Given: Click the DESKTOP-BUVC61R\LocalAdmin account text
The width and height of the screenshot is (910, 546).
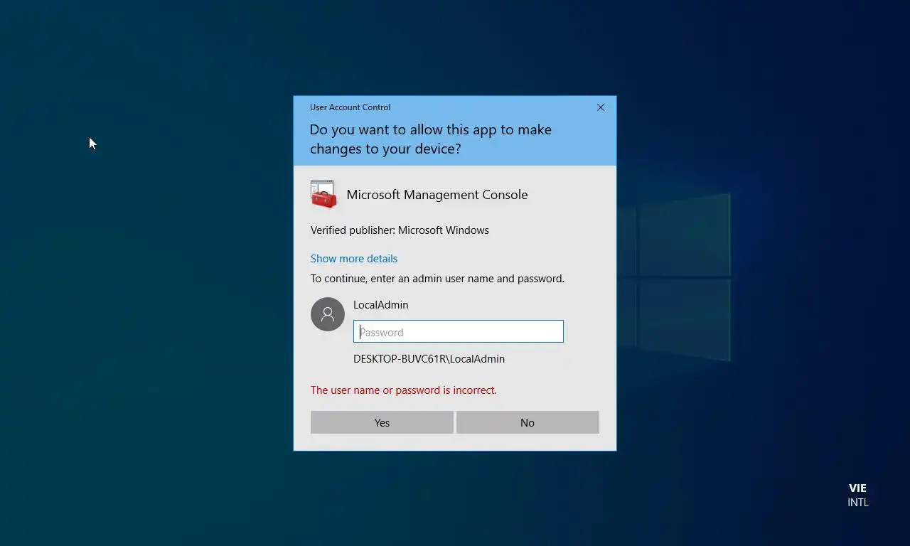Looking at the screenshot, I should tap(429, 359).
